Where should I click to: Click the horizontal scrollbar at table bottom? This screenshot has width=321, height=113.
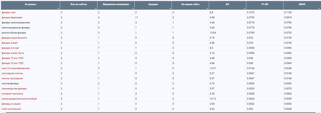pyautogui.click(x=160, y=112)
